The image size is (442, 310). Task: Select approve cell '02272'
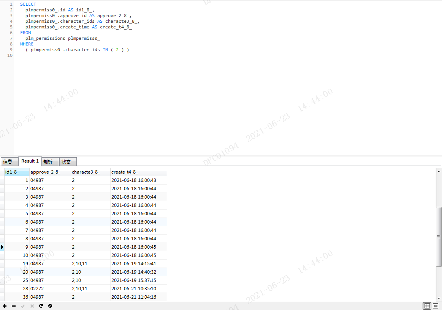pos(50,289)
